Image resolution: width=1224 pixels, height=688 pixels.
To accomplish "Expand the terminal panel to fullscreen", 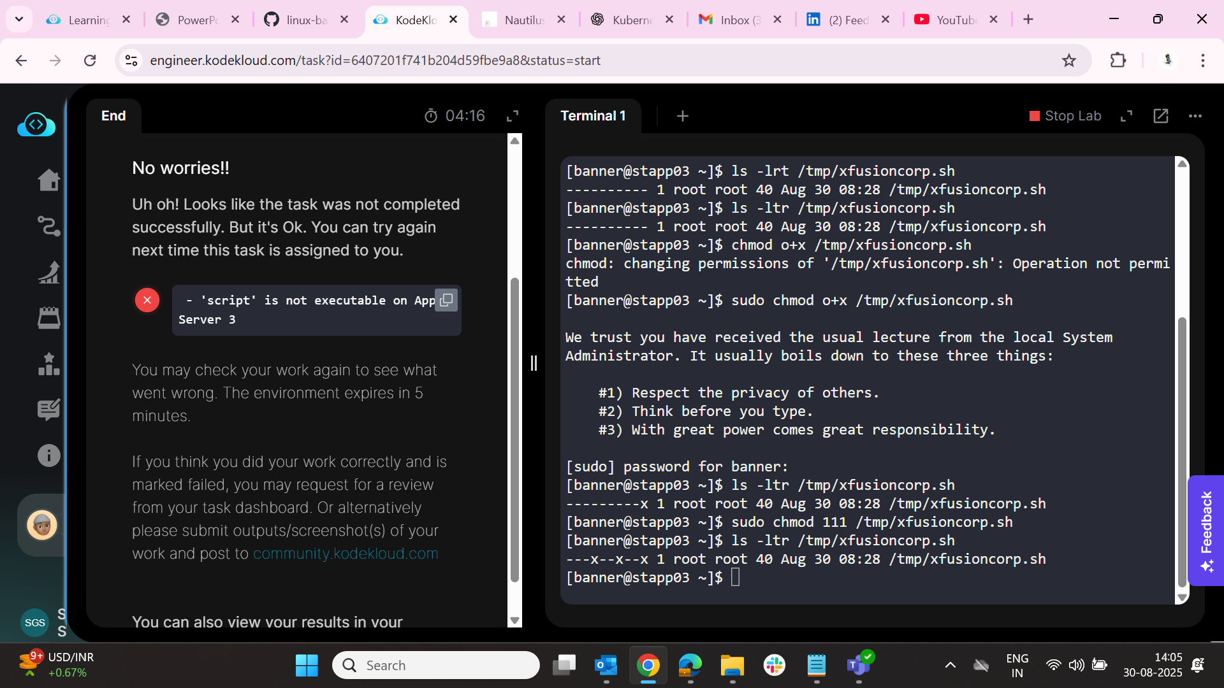I will point(1126,116).
